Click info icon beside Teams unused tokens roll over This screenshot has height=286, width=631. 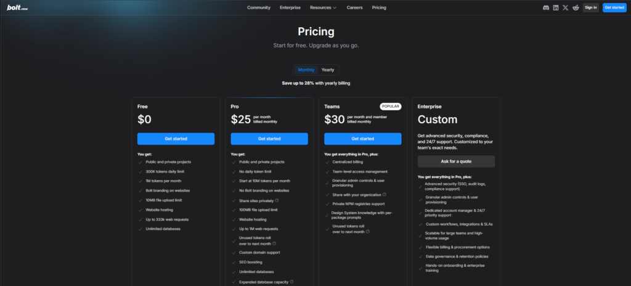[x=368, y=232]
